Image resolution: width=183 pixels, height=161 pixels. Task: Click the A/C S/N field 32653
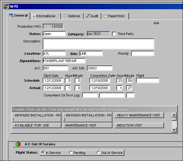100,68
